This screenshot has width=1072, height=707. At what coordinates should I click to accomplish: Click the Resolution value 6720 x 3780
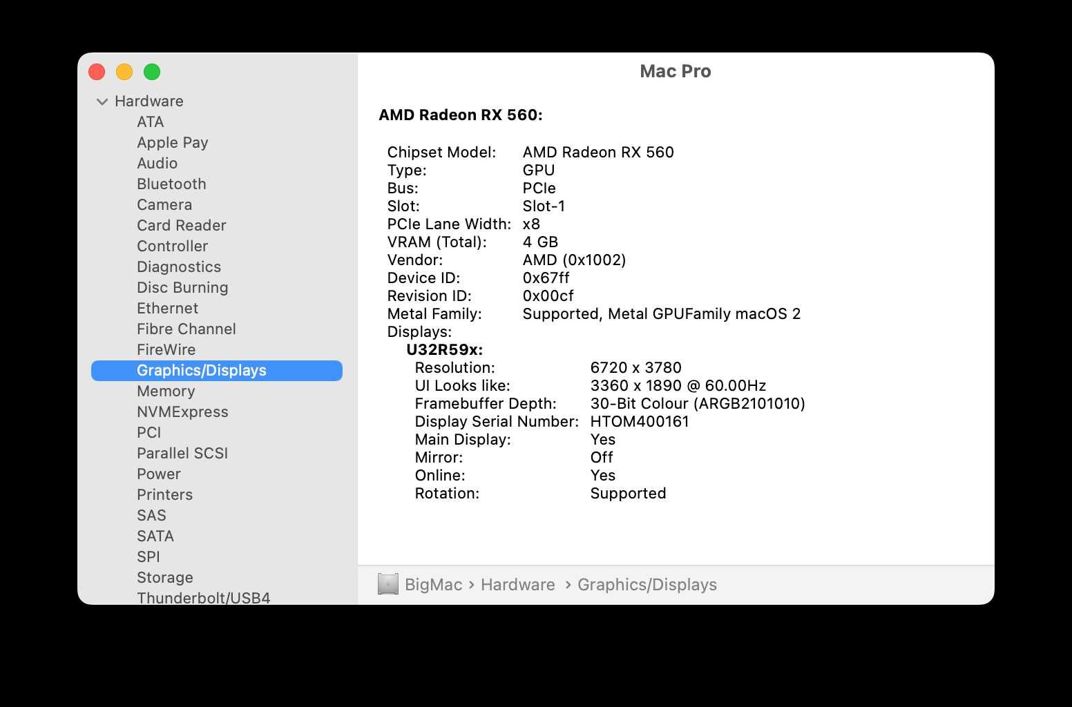pos(636,367)
